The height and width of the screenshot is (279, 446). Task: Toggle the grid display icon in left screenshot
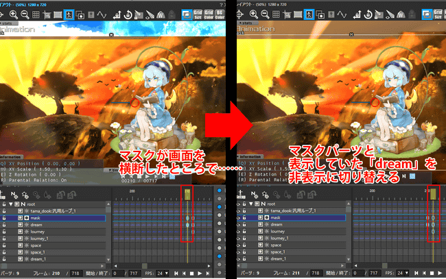tap(36, 14)
